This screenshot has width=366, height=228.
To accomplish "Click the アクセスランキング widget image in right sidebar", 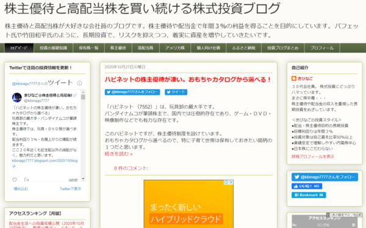I will 325,221.
